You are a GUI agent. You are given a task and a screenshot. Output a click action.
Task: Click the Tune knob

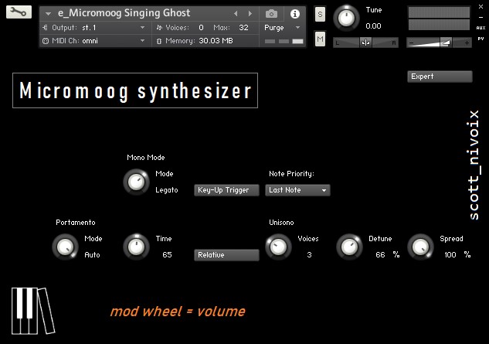pyautogui.click(x=346, y=18)
